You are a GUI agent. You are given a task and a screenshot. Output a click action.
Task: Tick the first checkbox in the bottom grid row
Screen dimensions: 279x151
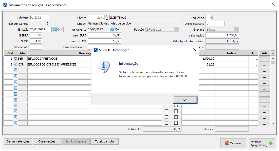tap(166, 123)
